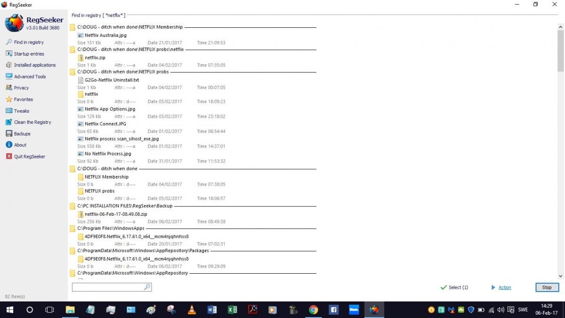Viewport: 565px width, 318px height.
Task: Open Word from the taskbar
Action: pyautogui.click(x=212, y=310)
